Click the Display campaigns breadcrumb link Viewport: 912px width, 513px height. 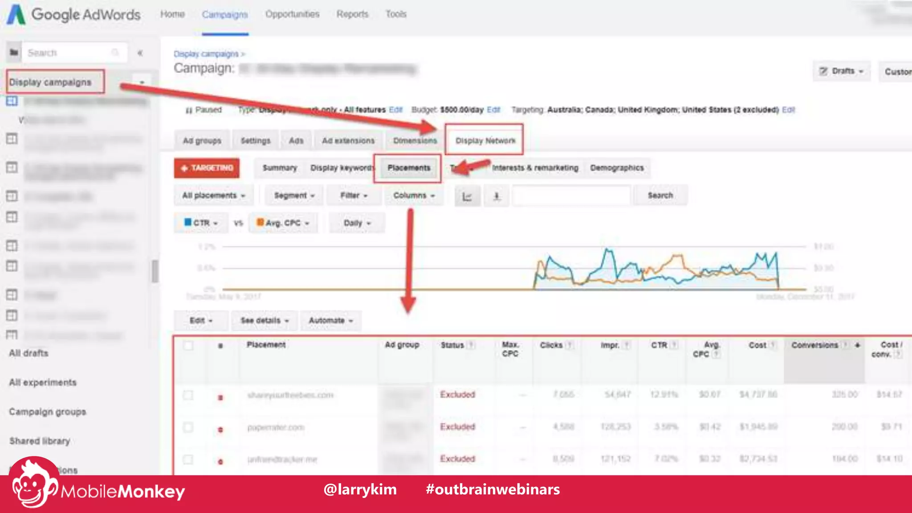tap(206, 54)
